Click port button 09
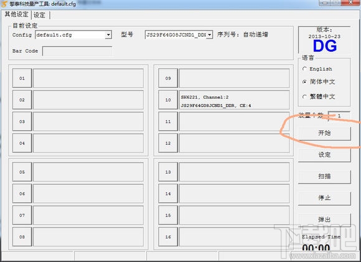361x262 pixels. 168,78
